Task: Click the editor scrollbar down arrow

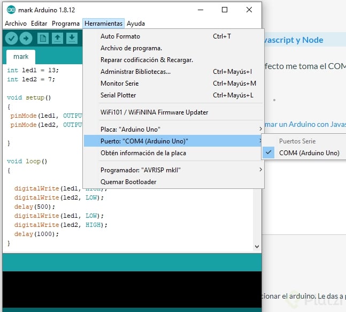Action: click(257, 246)
